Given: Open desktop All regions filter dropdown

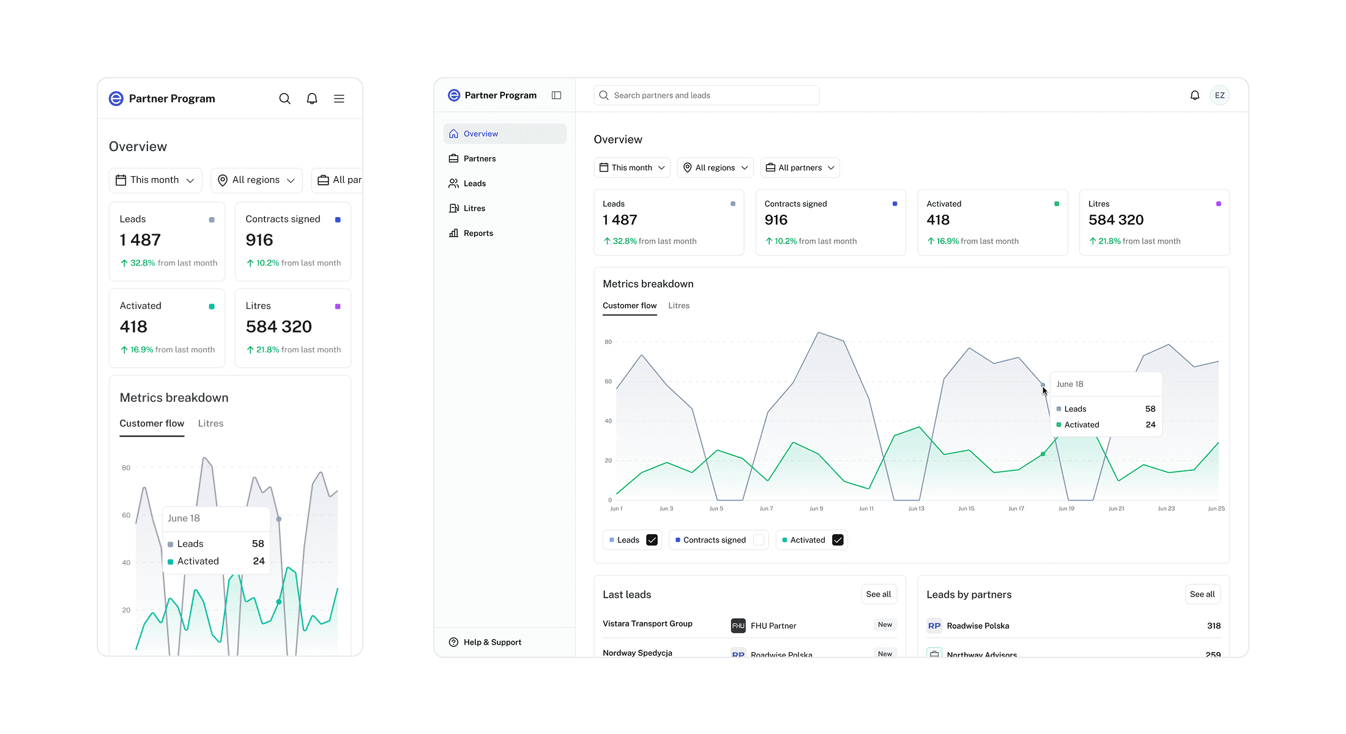Looking at the screenshot, I should point(715,168).
